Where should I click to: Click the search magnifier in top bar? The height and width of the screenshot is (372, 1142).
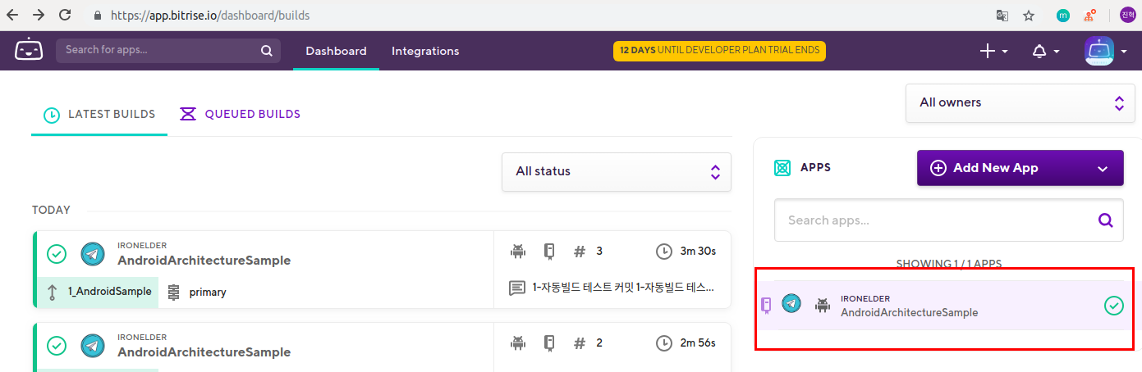pos(266,51)
